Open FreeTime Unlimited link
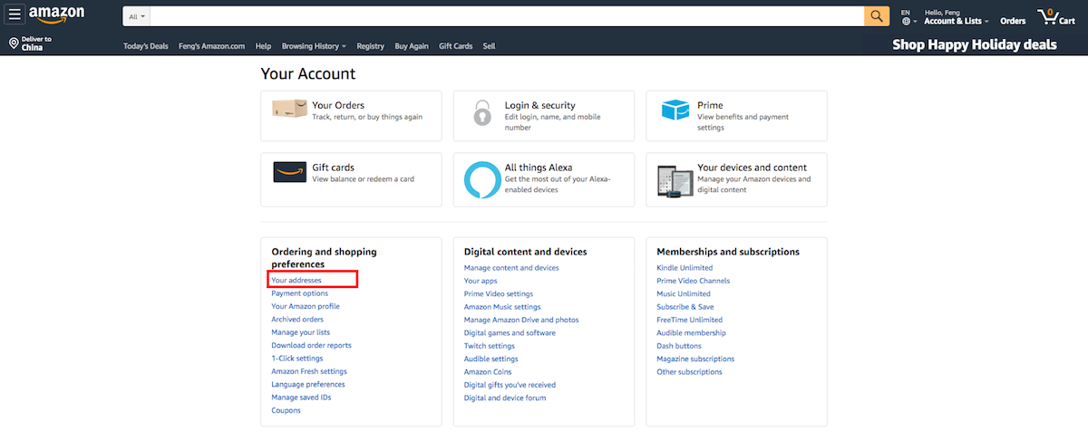The height and width of the screenshot is (431, 1088). pos(690,320)
